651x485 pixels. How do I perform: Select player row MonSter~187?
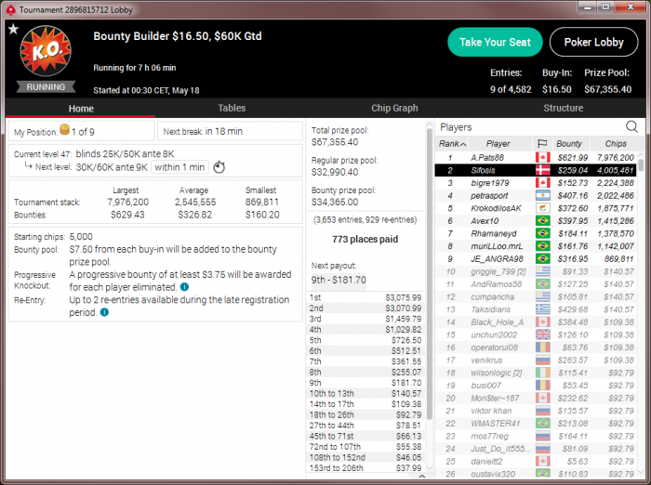point(535,398)
